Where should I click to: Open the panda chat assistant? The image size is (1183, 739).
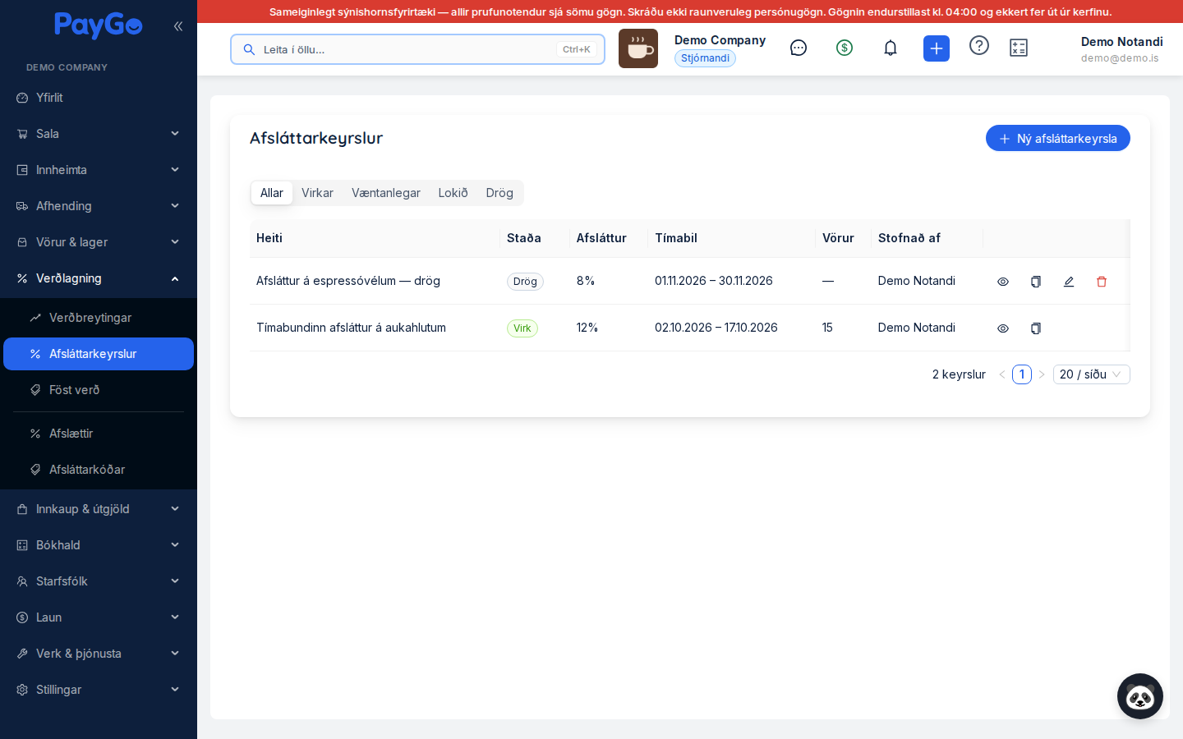(x=1140, y=696)
